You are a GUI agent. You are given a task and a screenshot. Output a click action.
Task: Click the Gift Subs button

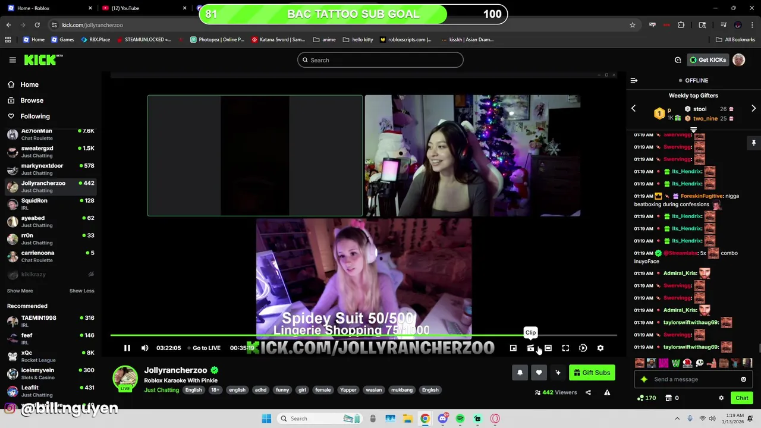click(592, 373)
